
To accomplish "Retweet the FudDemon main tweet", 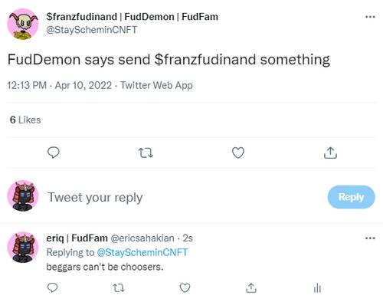I will (x=146, y=153).
